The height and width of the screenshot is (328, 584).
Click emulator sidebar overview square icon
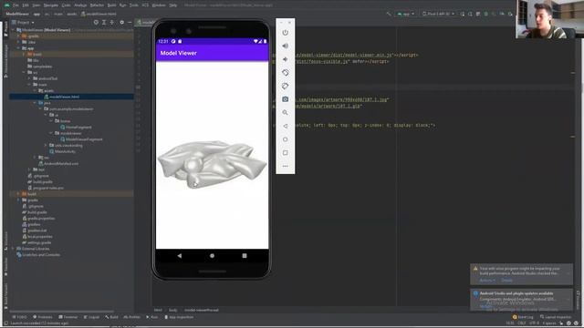[x=285, y=153]
